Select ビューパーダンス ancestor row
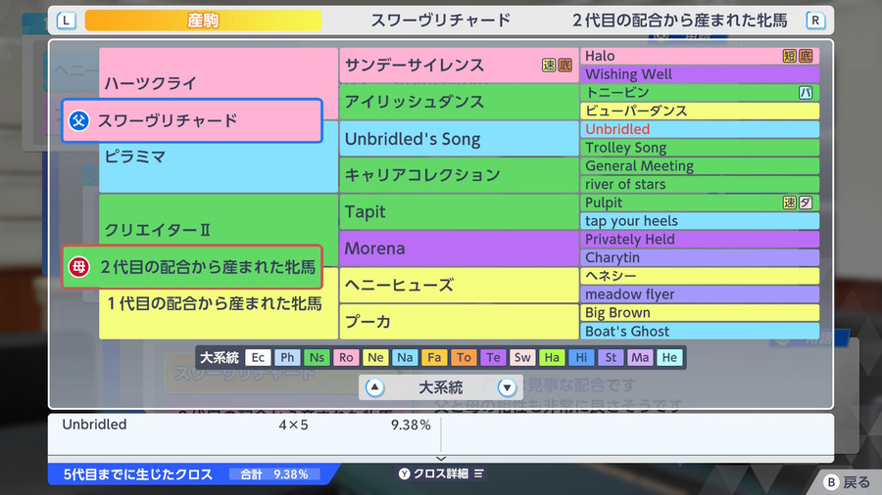The height and width of the screenshot is (495, 882). pos(700,112)
